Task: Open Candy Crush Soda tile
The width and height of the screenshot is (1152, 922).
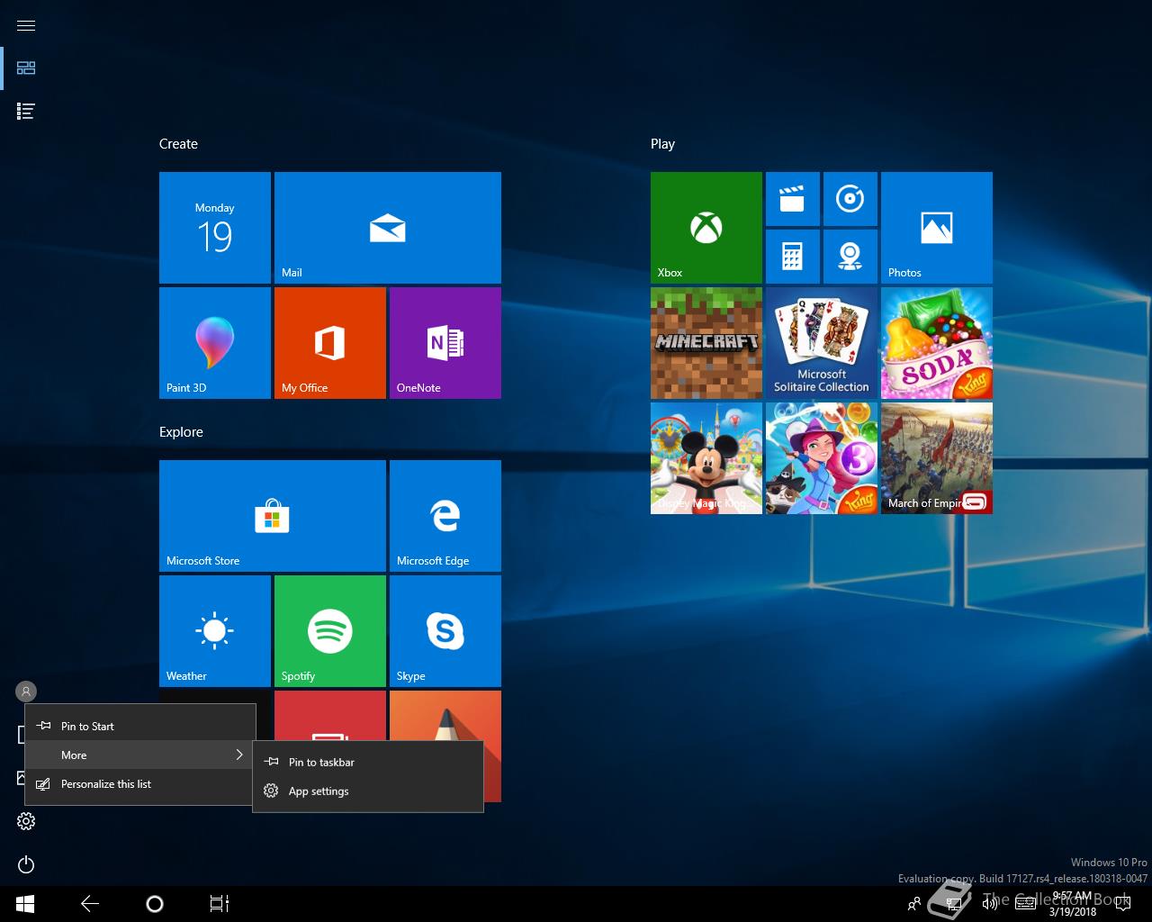Action: pos(937,343)
